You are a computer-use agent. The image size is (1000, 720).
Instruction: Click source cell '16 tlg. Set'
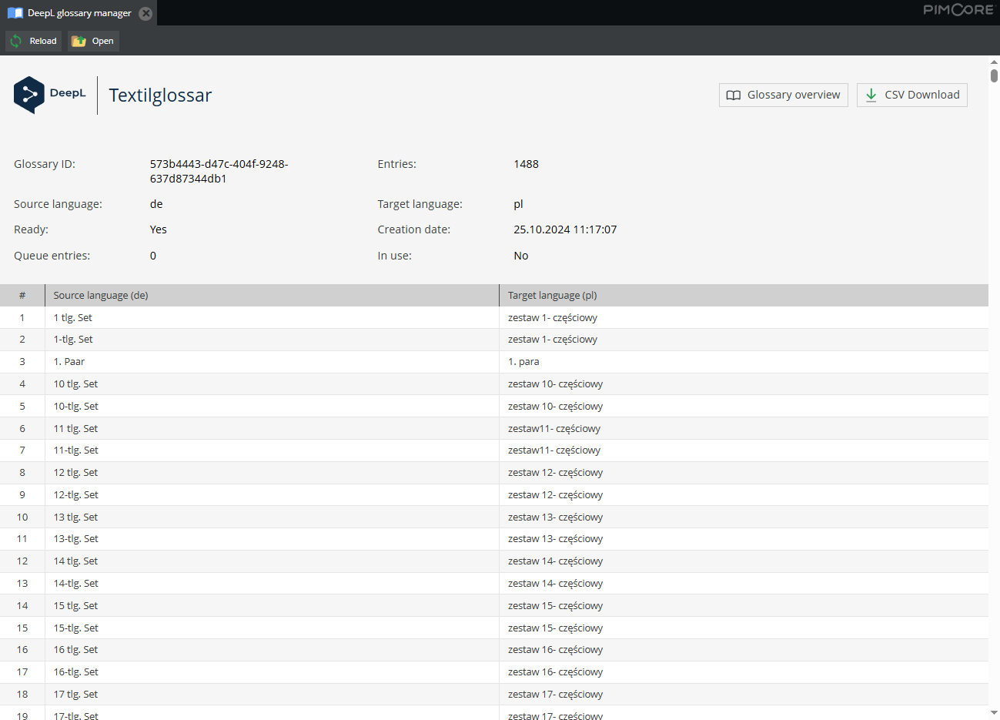[x=273, y=650]
